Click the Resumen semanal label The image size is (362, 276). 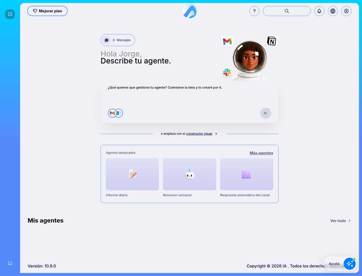pos(177,195)
